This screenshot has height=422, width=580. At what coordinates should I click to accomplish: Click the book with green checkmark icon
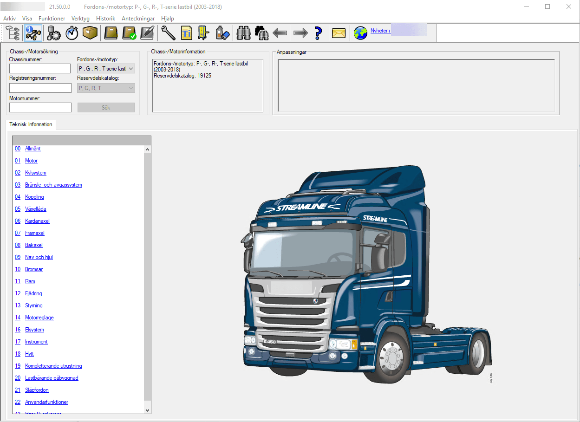(129, 33)
